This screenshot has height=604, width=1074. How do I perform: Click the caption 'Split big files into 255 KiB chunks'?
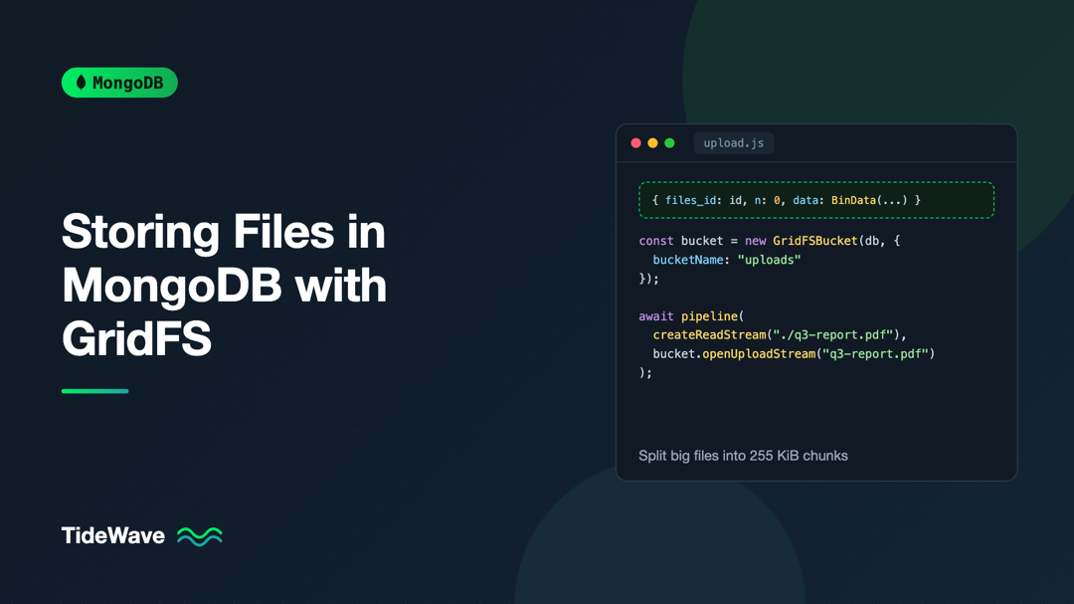coord(743,456)
